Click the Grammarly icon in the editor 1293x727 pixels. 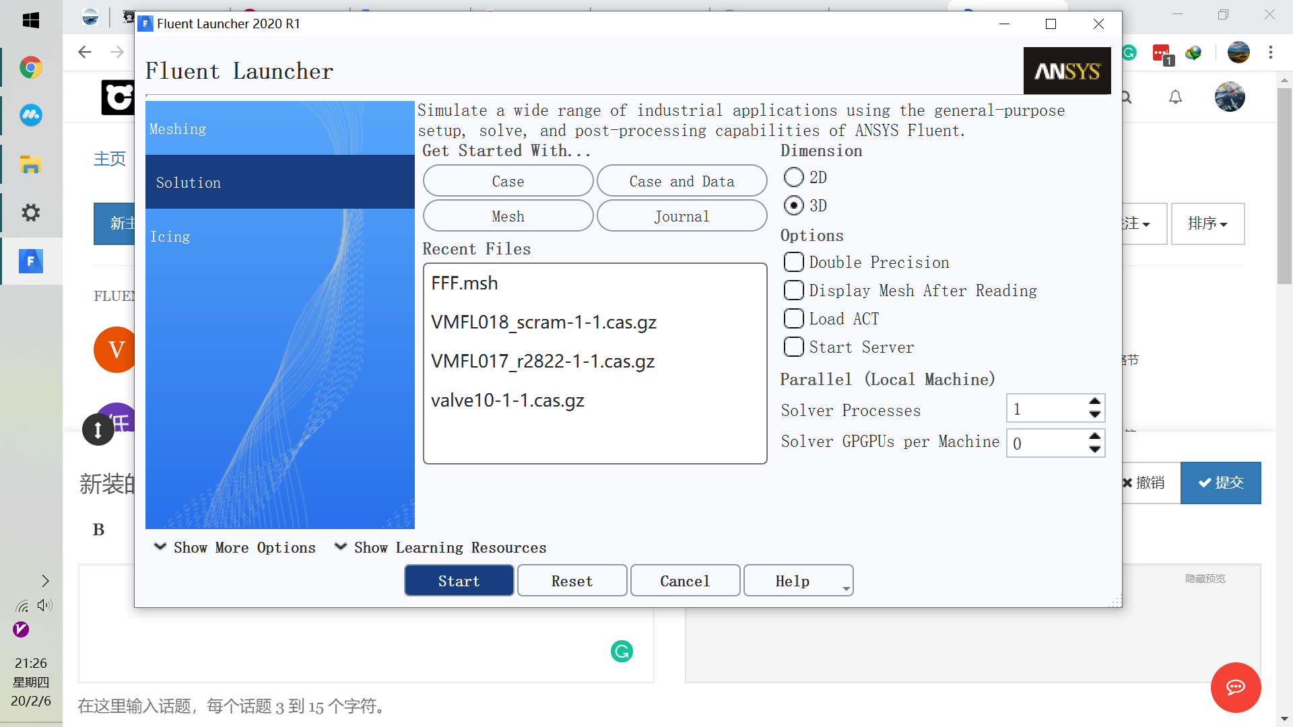tap(622, 651)
